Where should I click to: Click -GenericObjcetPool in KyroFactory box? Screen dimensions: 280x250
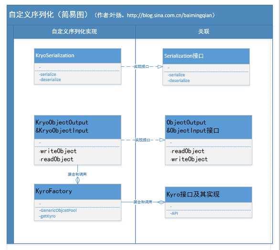pyautogui.click(x=58, y=210)
